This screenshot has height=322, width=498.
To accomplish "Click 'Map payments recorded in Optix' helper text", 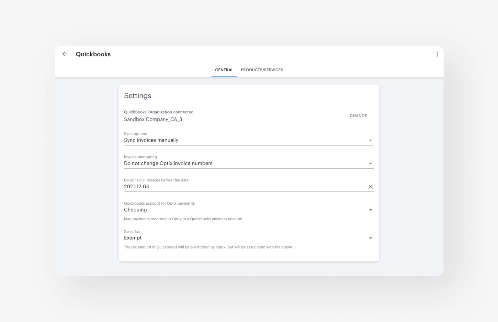I will pyautogui.click(x=183, y=219).
